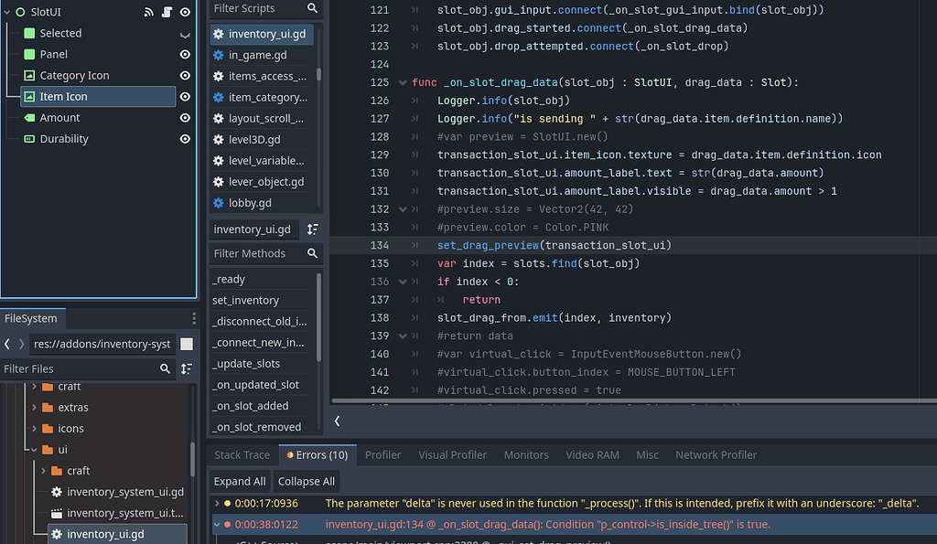The image size is (937, 544).
Task: Hide the Durability node
Action: point(185,140)
